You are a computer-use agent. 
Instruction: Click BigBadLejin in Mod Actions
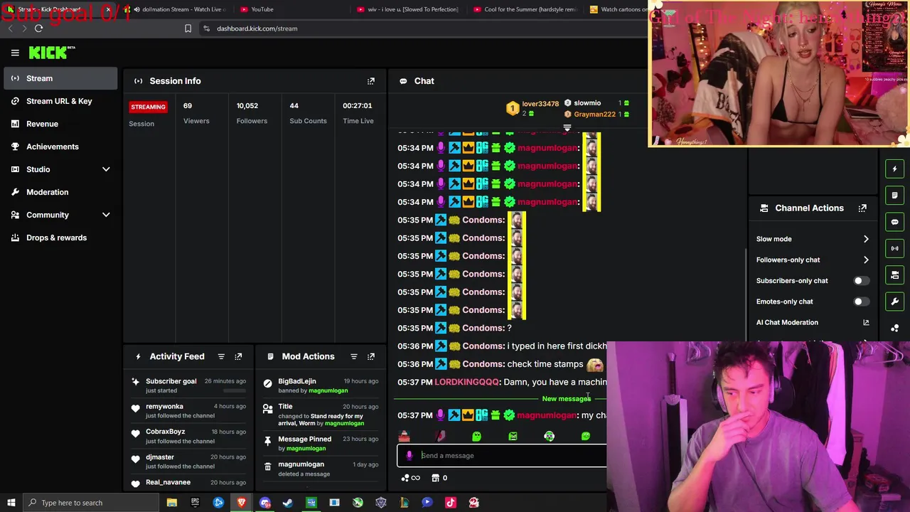coord(296,381)
